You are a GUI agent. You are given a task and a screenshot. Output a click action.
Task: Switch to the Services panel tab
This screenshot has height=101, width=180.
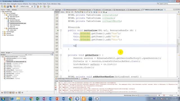tap(14, 10)
